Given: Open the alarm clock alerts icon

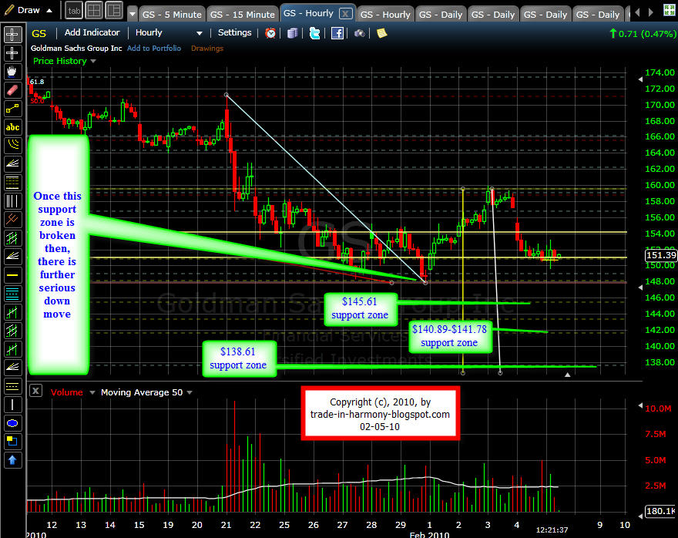Looking at the screenshot, I should (270, 33).
